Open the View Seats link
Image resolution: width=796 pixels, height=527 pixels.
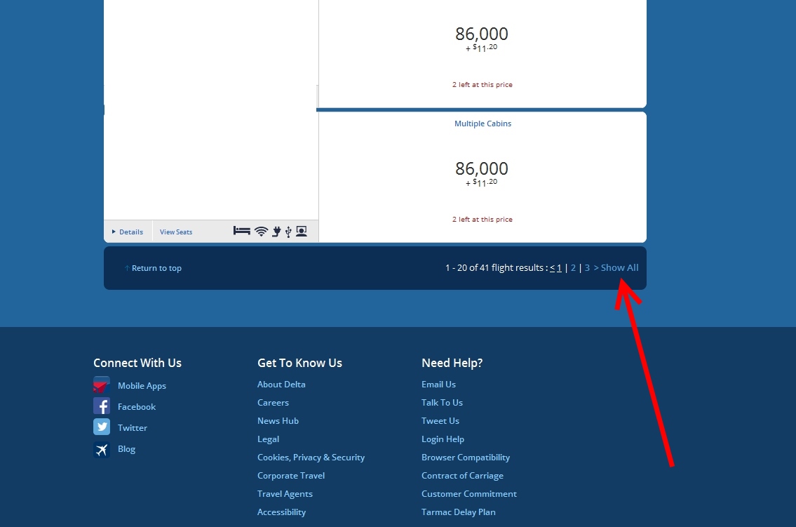176,232
